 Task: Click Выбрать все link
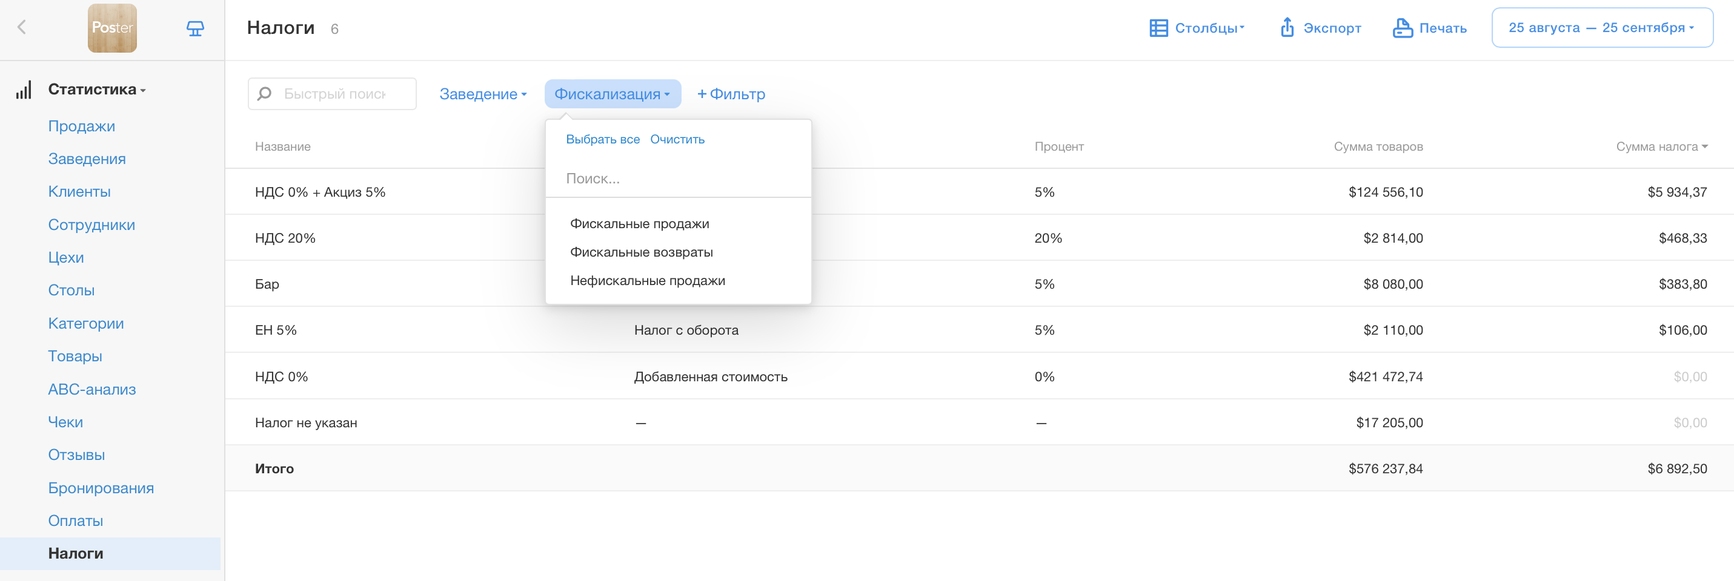click(x=602, y=139)
